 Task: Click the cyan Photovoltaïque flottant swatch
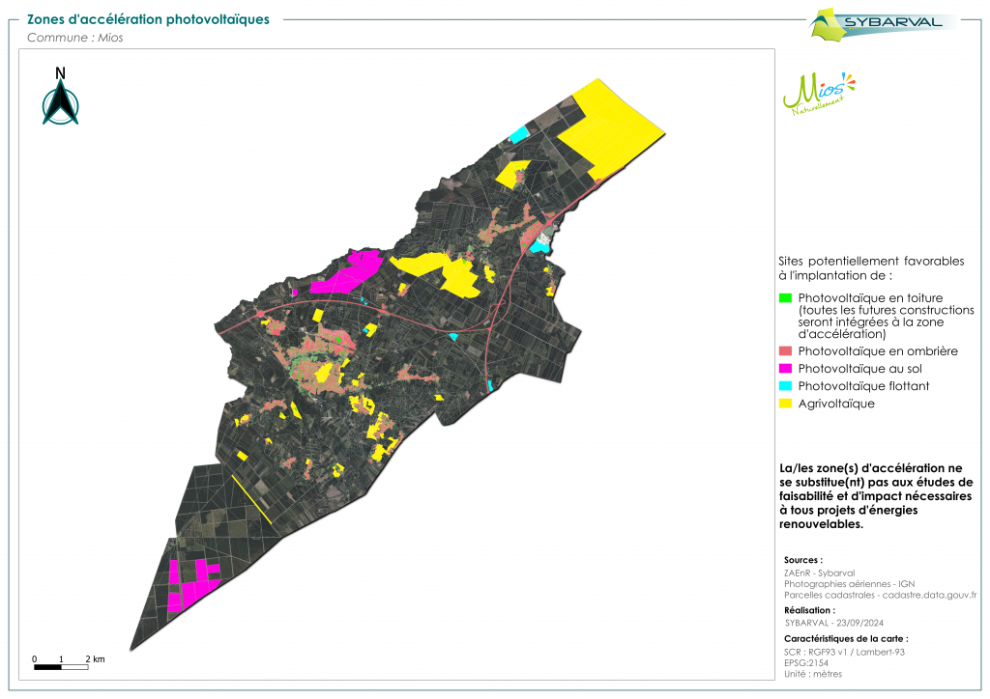coord(785,386)
